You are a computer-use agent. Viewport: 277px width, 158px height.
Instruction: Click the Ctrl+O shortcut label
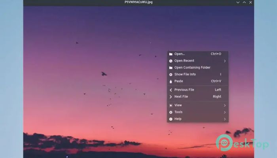click(216, 54)
